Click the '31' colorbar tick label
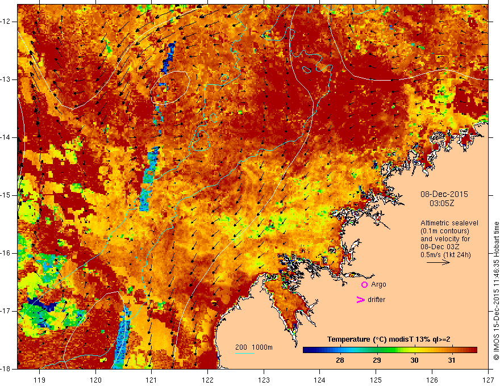Viewport: 500px width, 386px height. [452, 360]
